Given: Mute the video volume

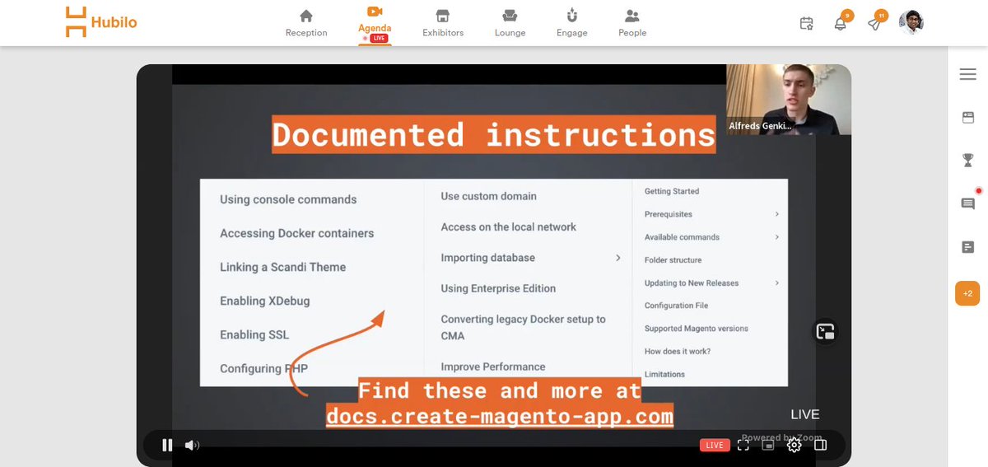Looking at the screenshot, I should point(192,445).
